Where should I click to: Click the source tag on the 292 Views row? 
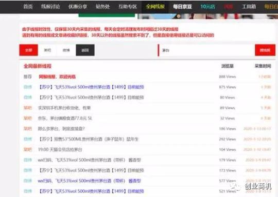point(28,139)
